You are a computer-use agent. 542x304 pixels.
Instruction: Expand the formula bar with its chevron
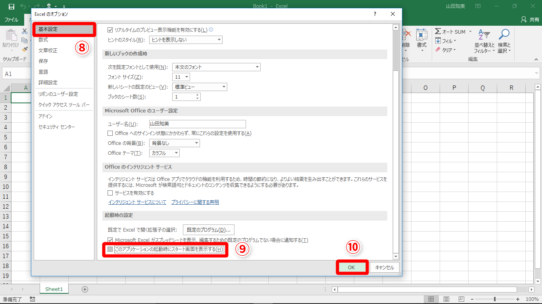pos(536,74)
